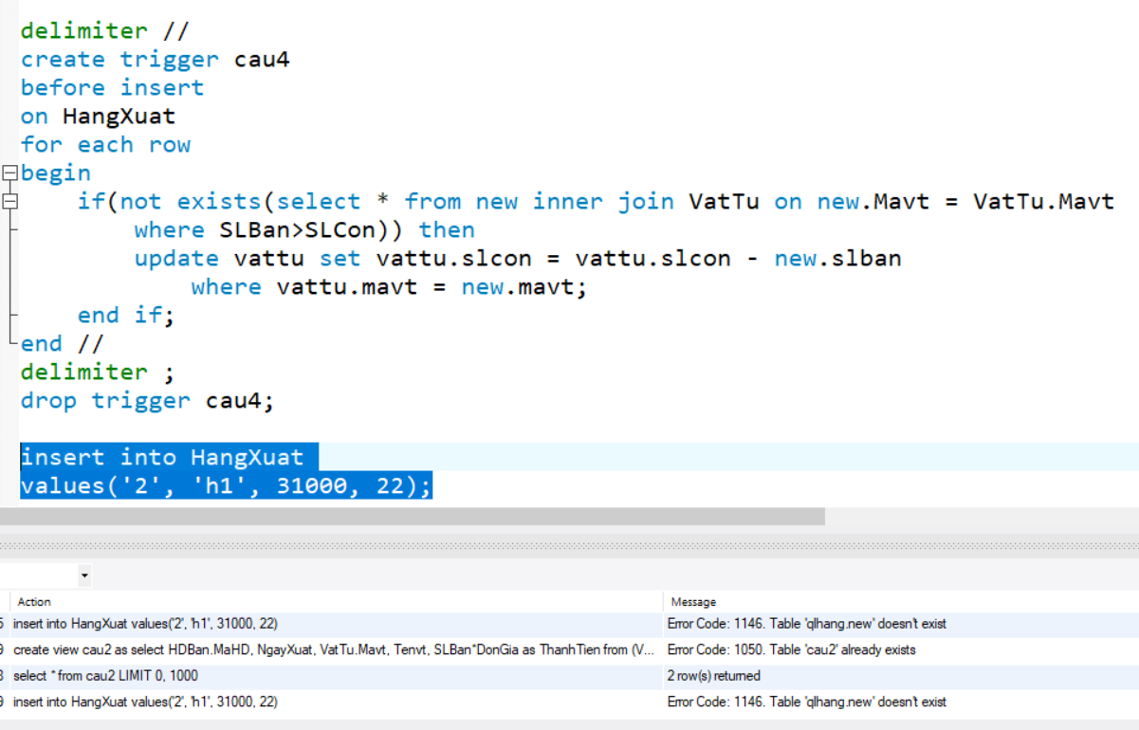This screenshot has height=730, width=1139.
Task: Select 'select * from cau2 LIMIT' output row
Action: [x=106, y=676]
